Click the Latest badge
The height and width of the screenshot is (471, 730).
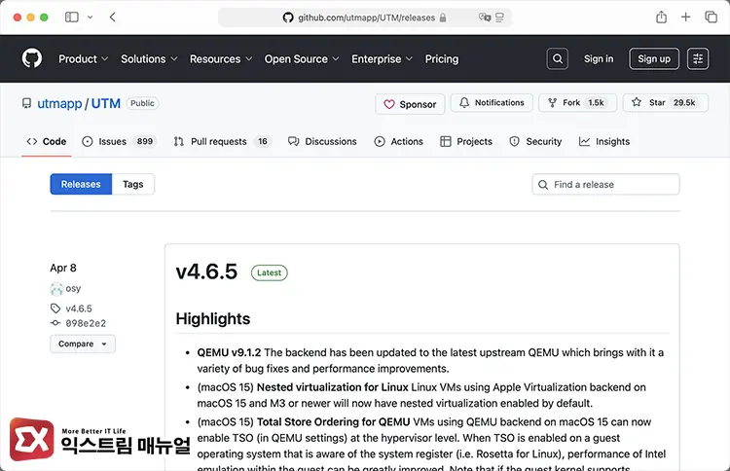click(x=269, y=272)
